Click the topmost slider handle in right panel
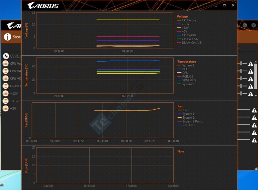Viewport: 258px width, 190px height. (242, 64)
